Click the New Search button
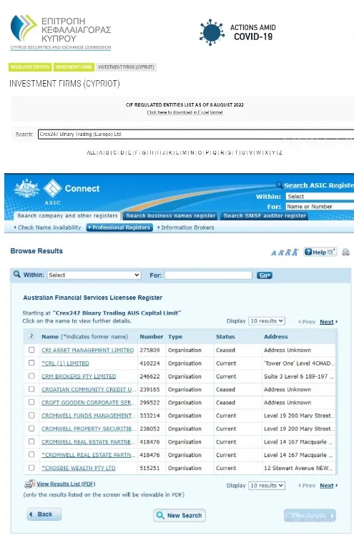Screen dimensions: 354x543 [x=180, y=515]
